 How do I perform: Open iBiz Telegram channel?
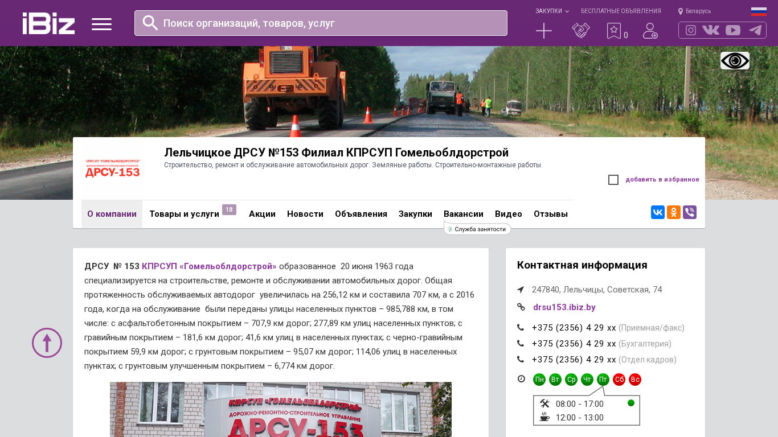(755, 30)
